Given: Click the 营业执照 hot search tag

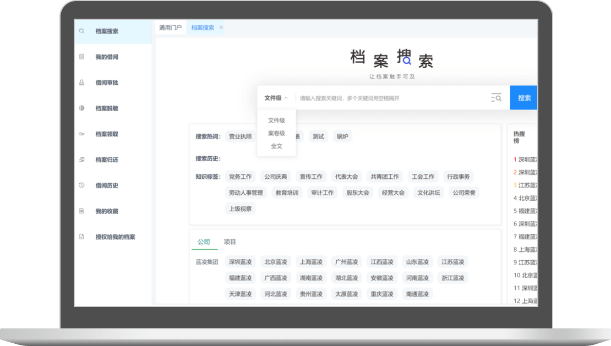Looking at the screenshot, I should coord(240,136).
